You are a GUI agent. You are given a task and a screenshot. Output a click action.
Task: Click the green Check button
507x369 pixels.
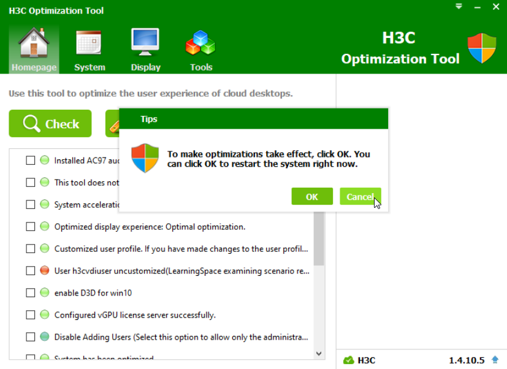50,124
